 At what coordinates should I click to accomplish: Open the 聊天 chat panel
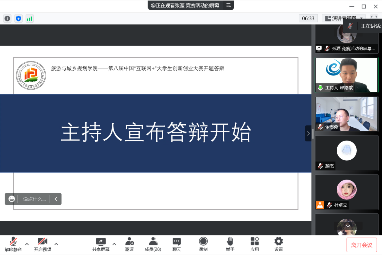[177, 244]
